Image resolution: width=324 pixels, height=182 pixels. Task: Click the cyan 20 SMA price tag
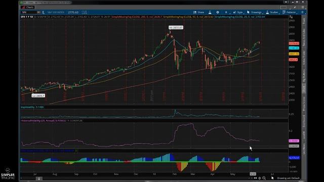[x=294, y=48]
